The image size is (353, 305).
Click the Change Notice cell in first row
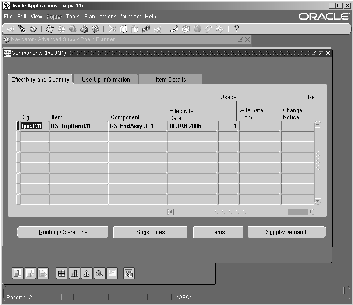point(298,126)
